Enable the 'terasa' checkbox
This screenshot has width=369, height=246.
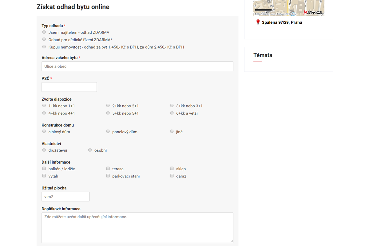pyautogui.click(x=108, y=169)
